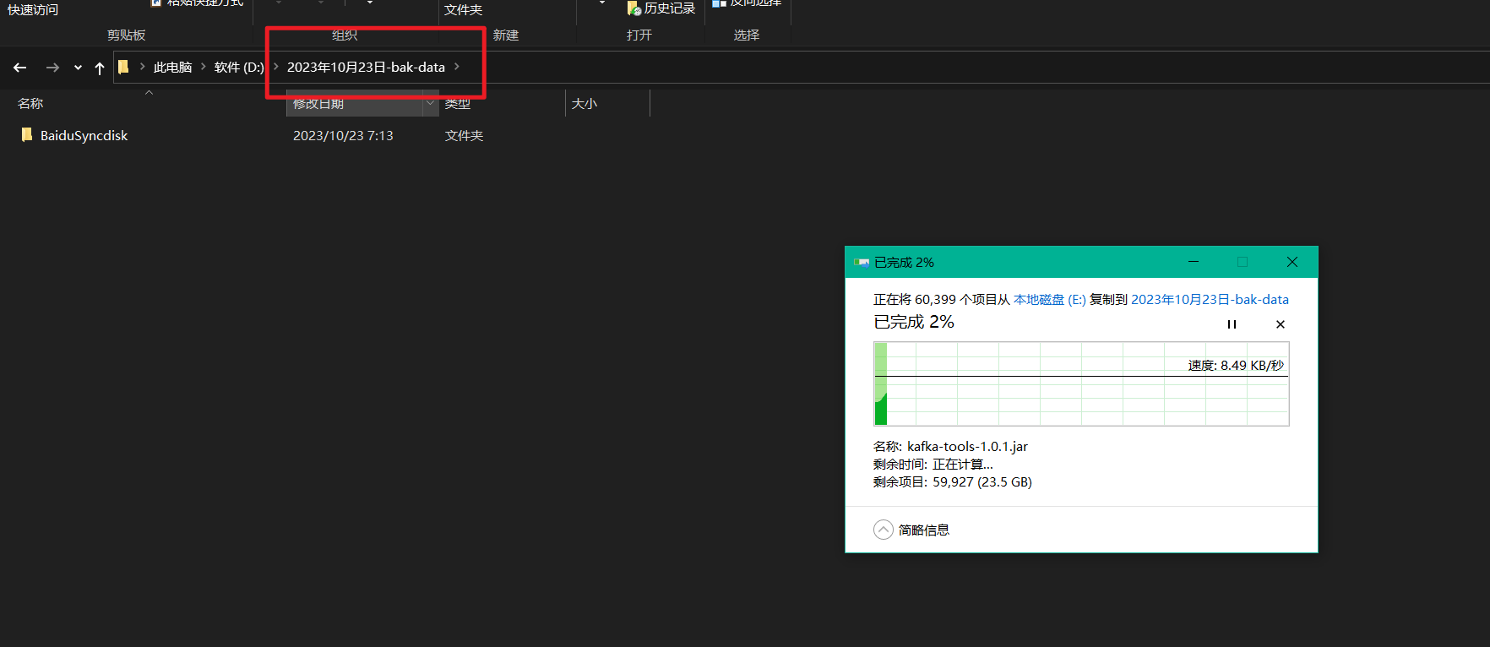
Task: Close the copy progress dialog window
Action: 1292,262
